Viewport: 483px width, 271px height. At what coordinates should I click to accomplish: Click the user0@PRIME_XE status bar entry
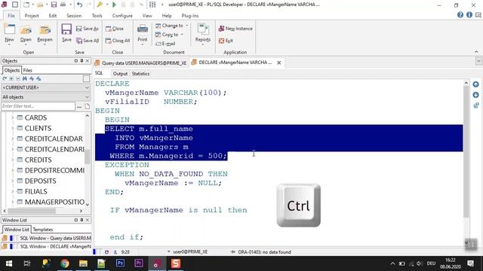pos(190,252)
